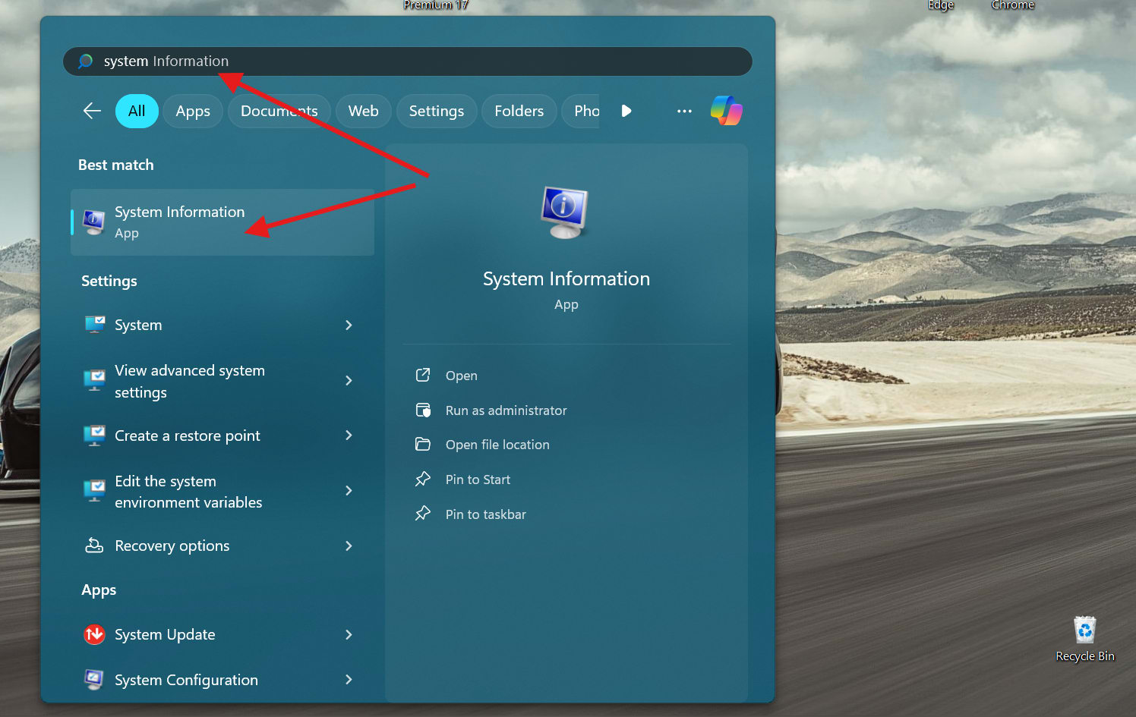This screenshot has height=717, width=1136.
Task: Expand System Configuration chevron
Action: point(349,679)
